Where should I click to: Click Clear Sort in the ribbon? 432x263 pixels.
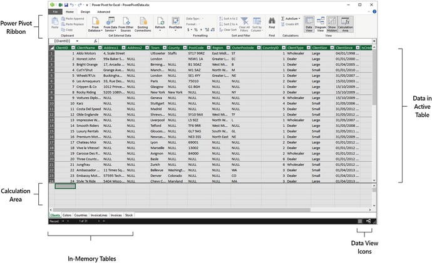click(x=228, y=30)
